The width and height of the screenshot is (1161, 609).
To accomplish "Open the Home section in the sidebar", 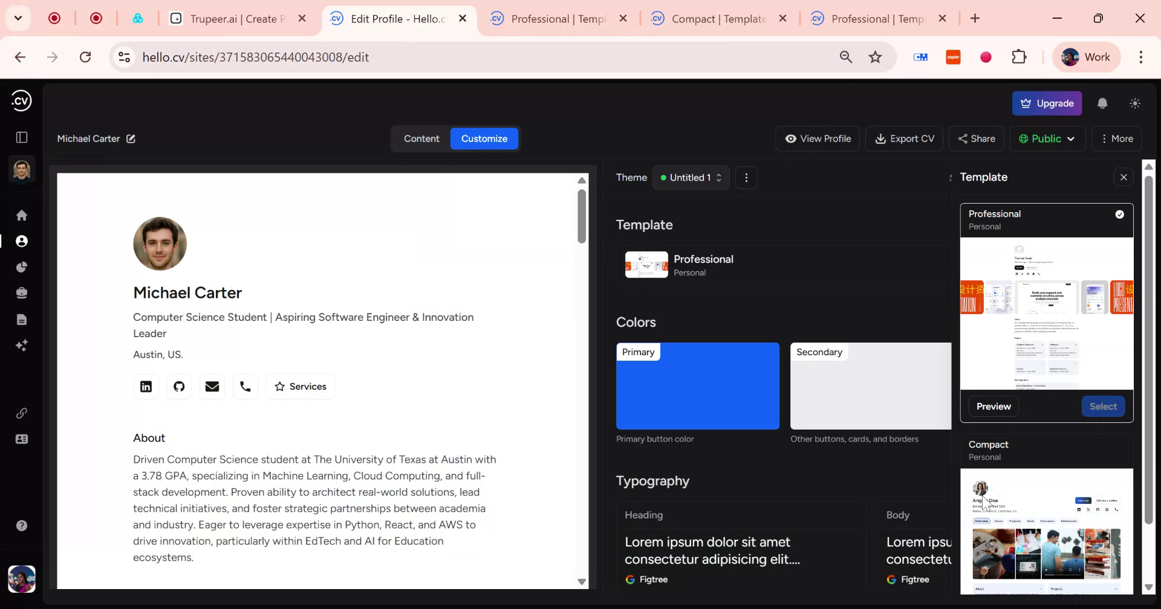I will pos(22,214).
